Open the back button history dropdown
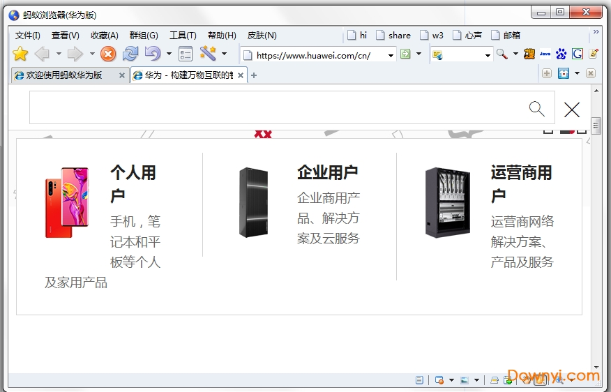Screen dimensions: 611x392 59,54
